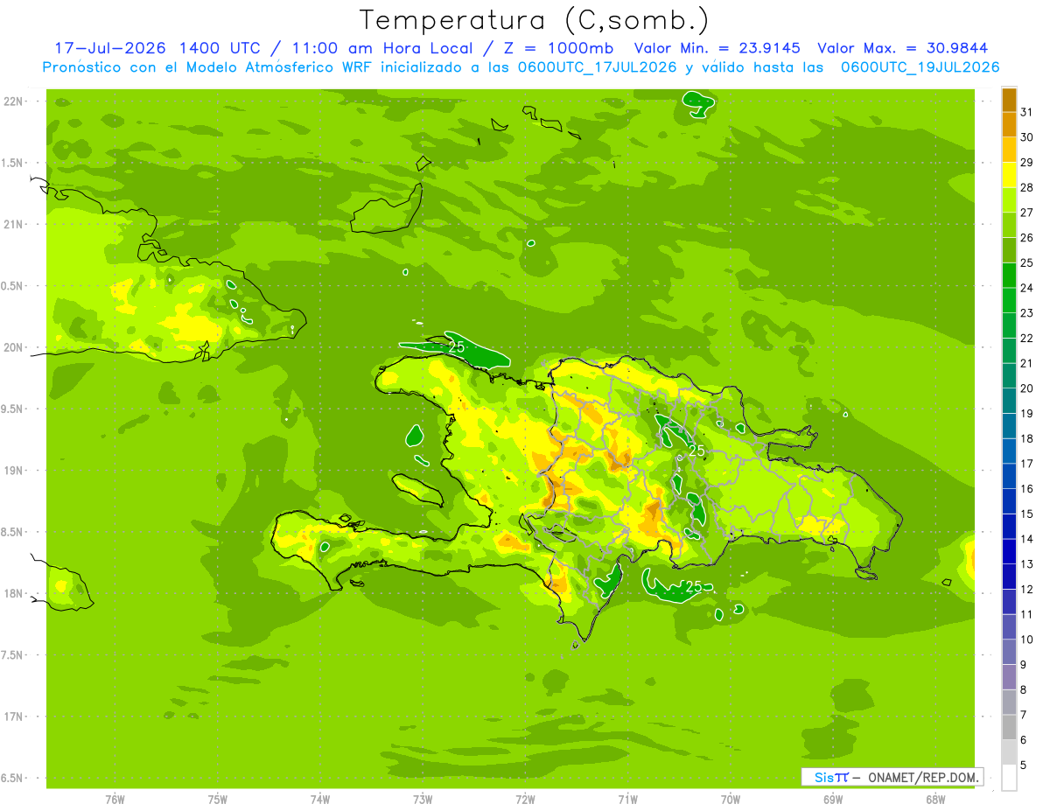Click the "74W" longitude axis label
Viewport: 1050px width, 811px height.
[320, 800]
